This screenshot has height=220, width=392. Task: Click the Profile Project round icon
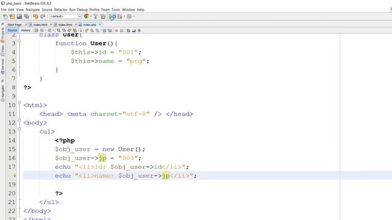(129, 16)
